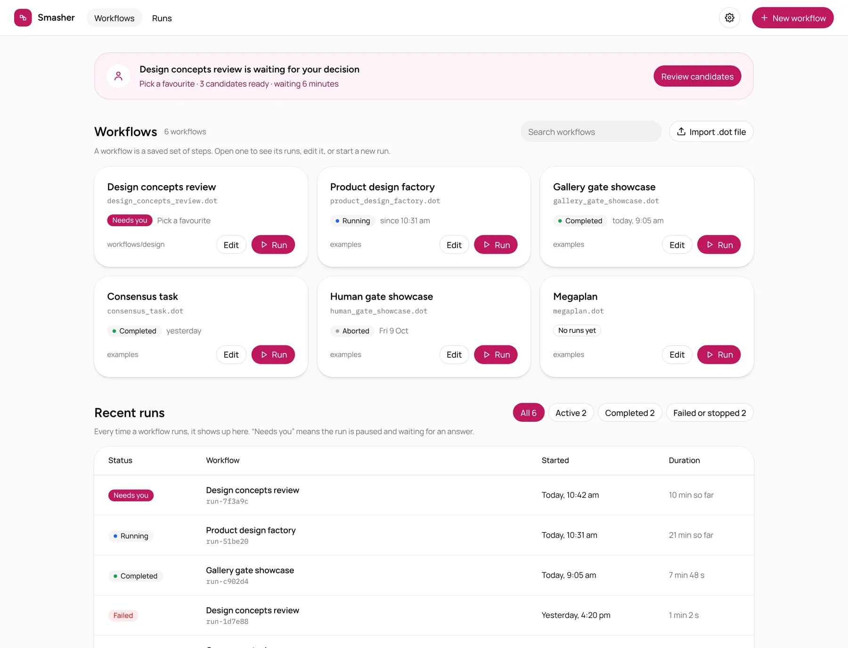Click the Smasher logo icon
This screenshot has width=848, height=648.
tap(23, 18)
